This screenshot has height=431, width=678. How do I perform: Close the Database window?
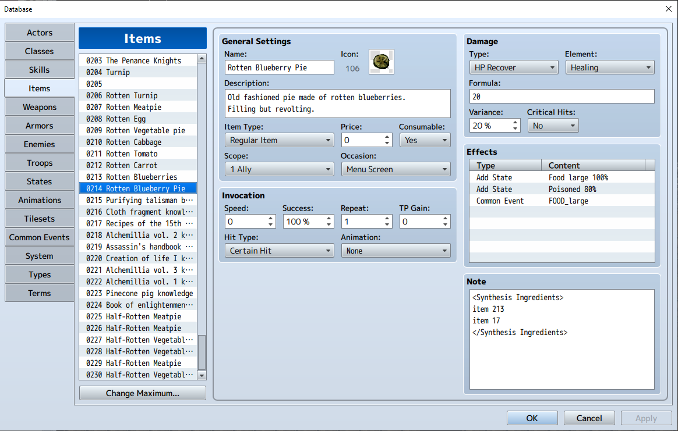coord(668,9)
